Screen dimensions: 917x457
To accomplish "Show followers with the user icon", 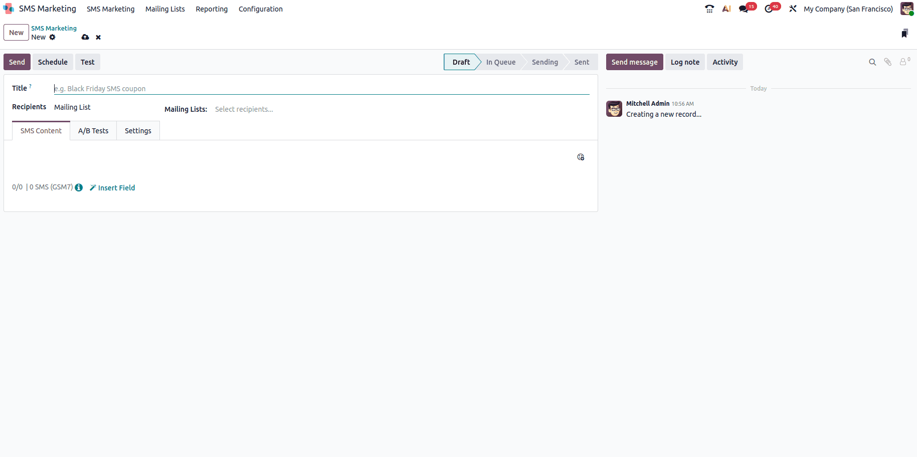I will click(x=904, y=62).
